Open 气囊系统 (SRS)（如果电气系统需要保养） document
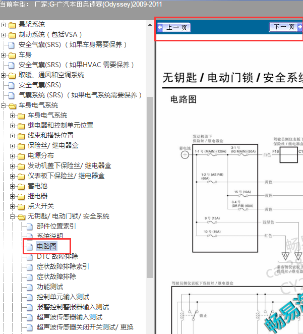303x334 pixels. tap(80, 95)
